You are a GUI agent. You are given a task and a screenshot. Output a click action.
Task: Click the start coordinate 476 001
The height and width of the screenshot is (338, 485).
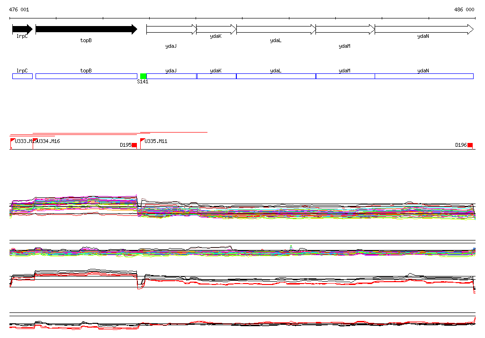tap(19, 9)
